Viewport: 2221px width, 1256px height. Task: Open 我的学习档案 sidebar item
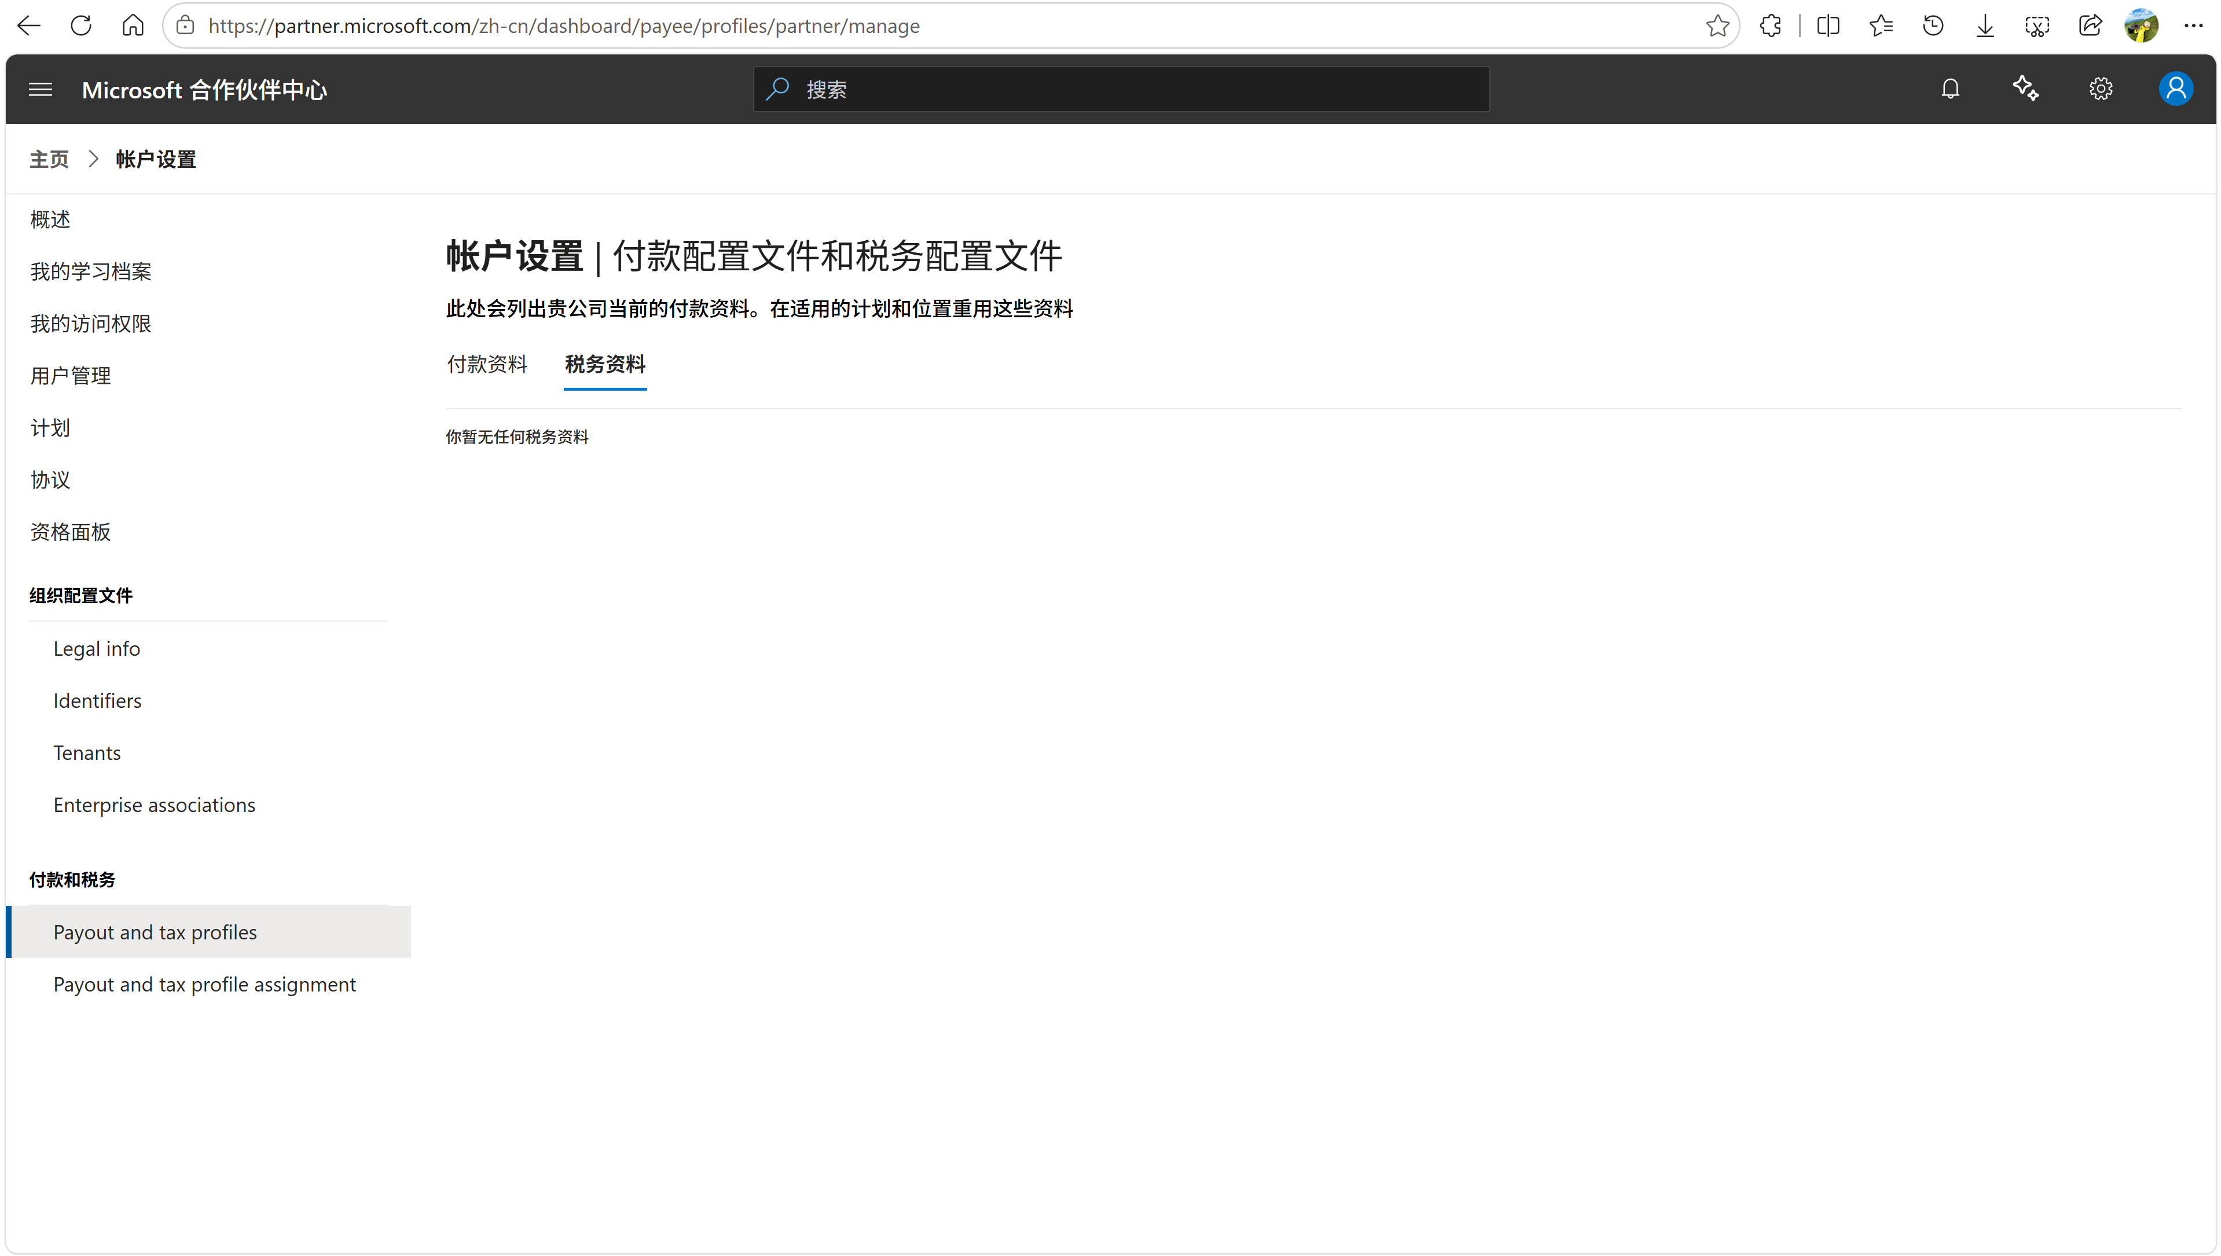90,271
